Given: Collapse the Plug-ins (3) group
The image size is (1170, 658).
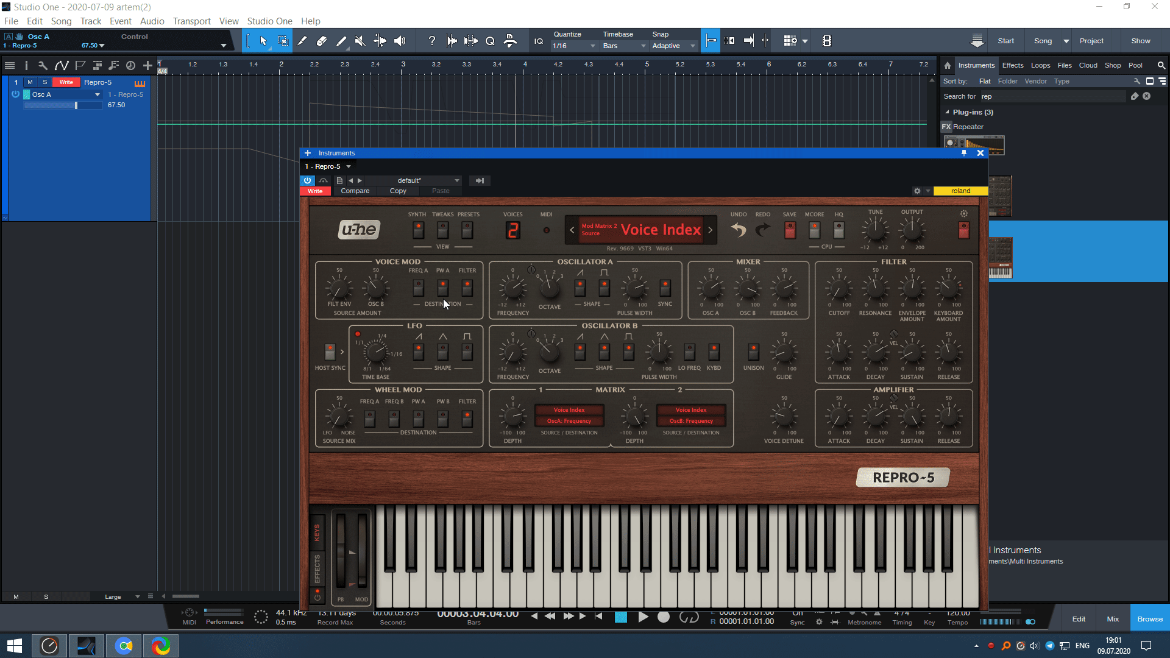Looking at the screenshot, I should click(x=947, y=112).
